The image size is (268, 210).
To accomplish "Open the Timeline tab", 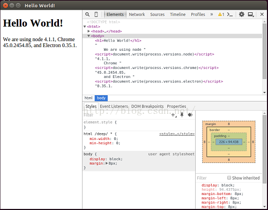I will 177,14.
